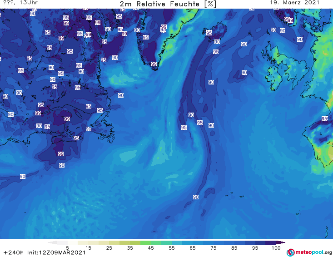Click the meteopool.org logo

click(x=309, y=252)
